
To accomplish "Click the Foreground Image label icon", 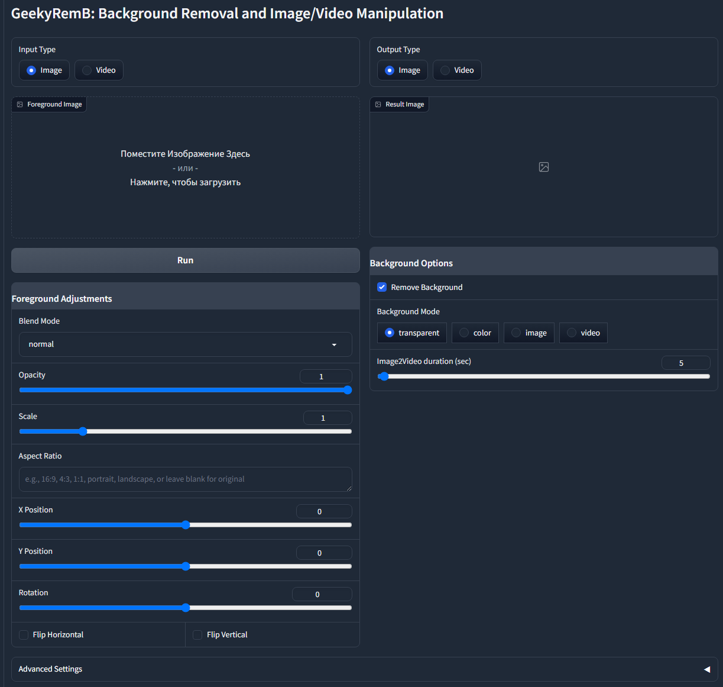I will click(x=20, y=105).
